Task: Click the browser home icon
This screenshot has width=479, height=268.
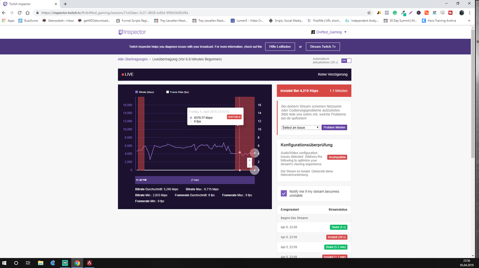Action: click(x=27, y=12)
